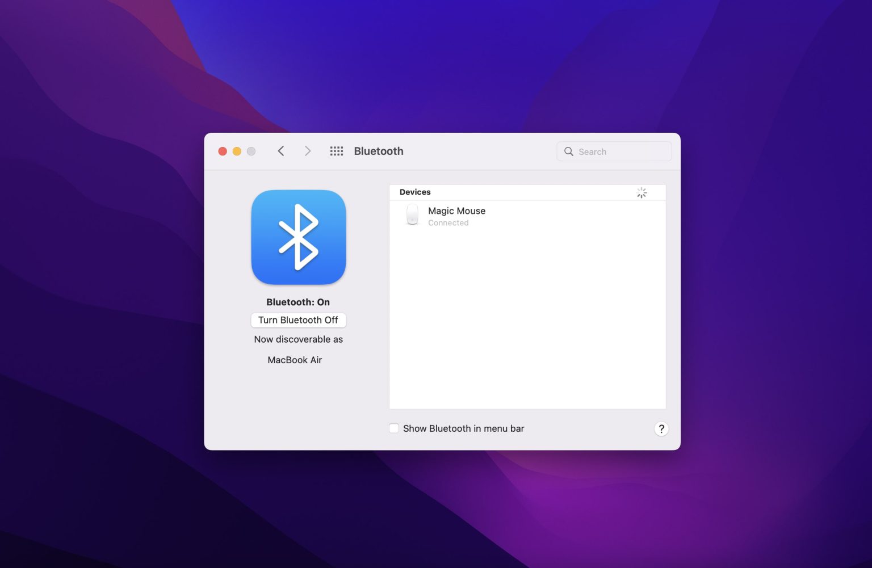Click the Bluetooth title in the toolbar
Screen dimensions: 872x568
click(x=379, y=151)
